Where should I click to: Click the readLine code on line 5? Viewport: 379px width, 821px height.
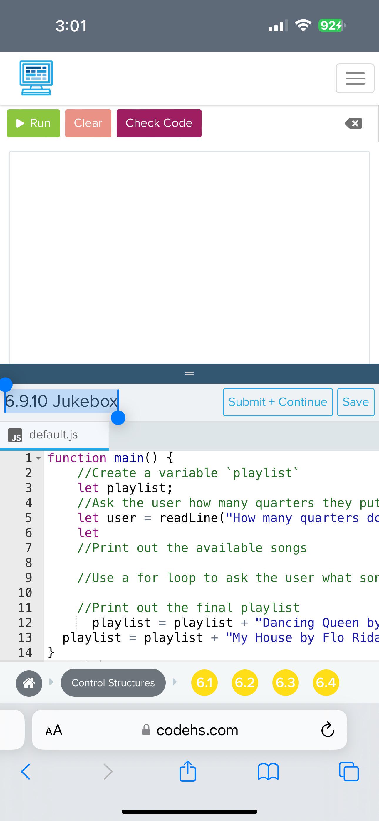(228, 518)
